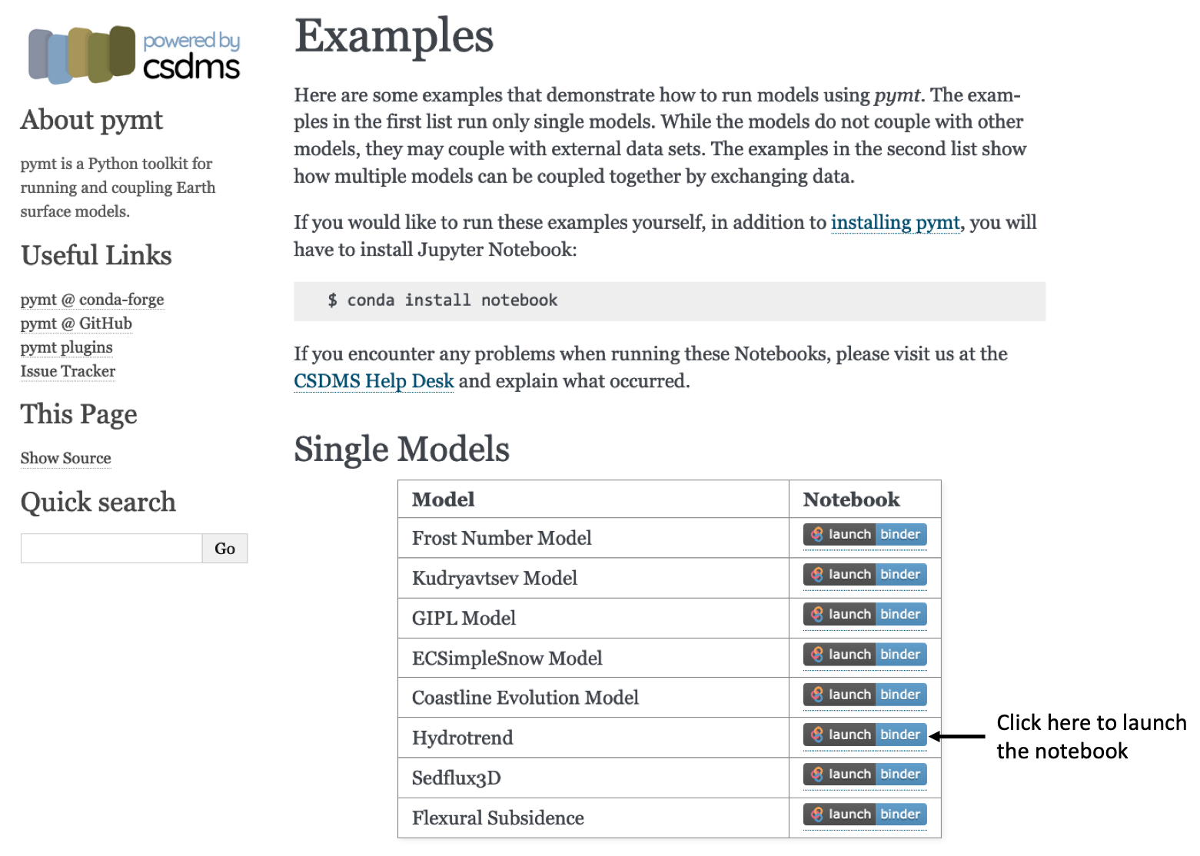Click the Go search button

pyautogui.click(x=225, y=549)
